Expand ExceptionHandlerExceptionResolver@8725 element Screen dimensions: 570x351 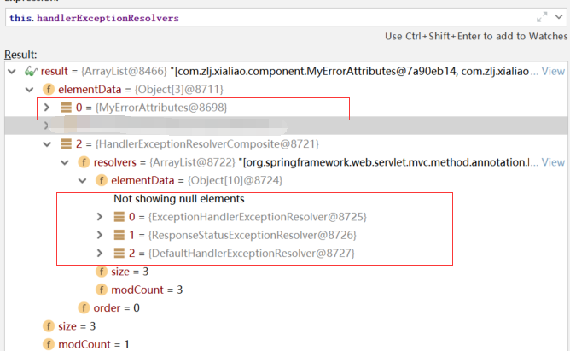(x=100, y=217)
